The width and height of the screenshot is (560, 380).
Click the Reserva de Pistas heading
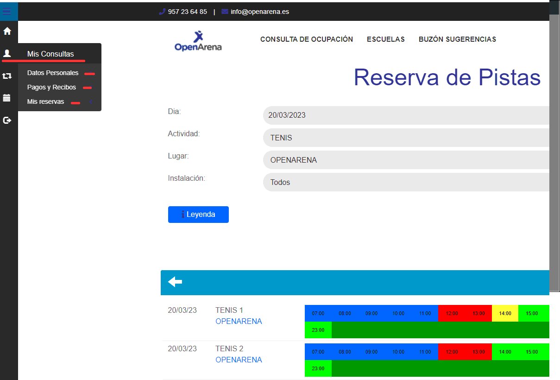[447, 77]
